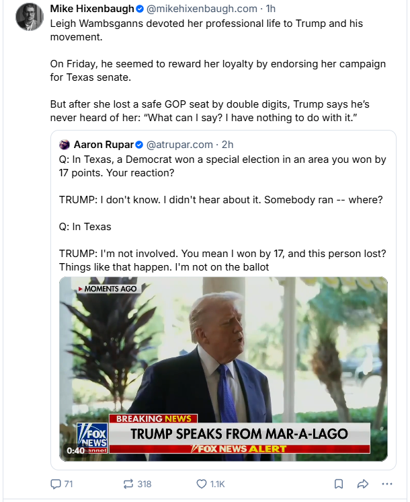Image resolution: width=410 pixels, height=502 pixels.
Task: Open the 1h post timestamp
Action: 271,9
